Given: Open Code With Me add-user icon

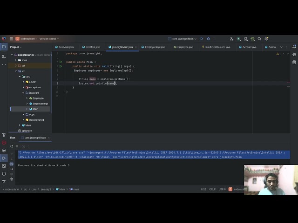Looking at the screenshot, I should click(x=231, y=39).
